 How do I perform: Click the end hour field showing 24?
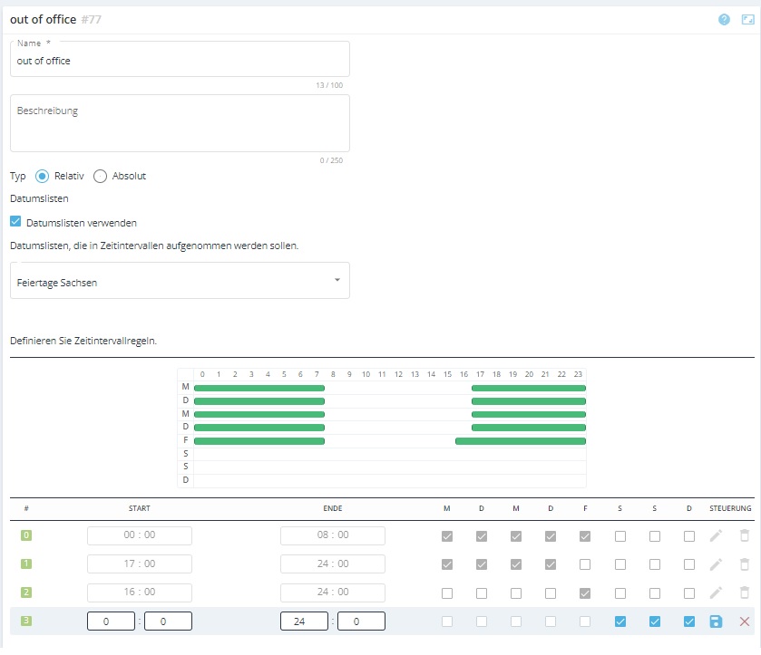pyautogui.click(x=304, y=621)
